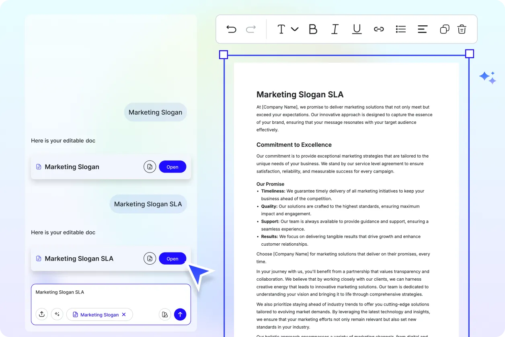
Task: Open the text style dropdown next to T
Action: click(x=296, y=29)
